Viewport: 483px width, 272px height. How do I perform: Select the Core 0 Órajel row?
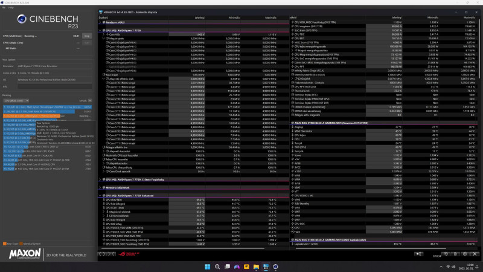[x=193, y=42]
